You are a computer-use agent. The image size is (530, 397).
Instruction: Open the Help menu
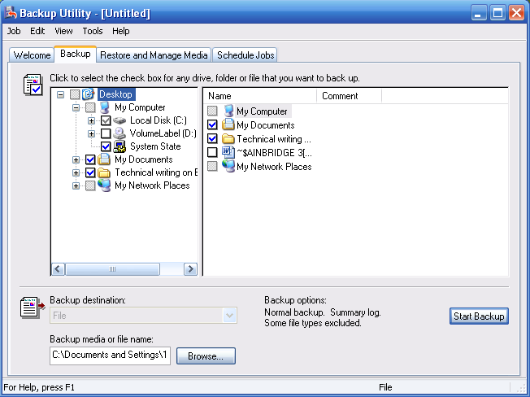point(121,31)
